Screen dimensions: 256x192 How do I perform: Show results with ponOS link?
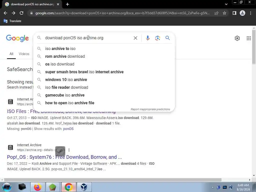(68, 129)
